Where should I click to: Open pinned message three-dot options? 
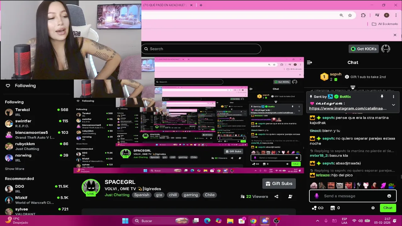[393, 97]
